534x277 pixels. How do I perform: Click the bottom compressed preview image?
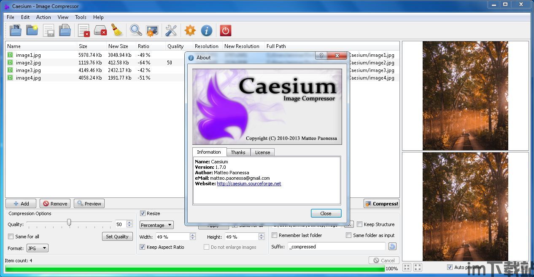tap(465, 207)
